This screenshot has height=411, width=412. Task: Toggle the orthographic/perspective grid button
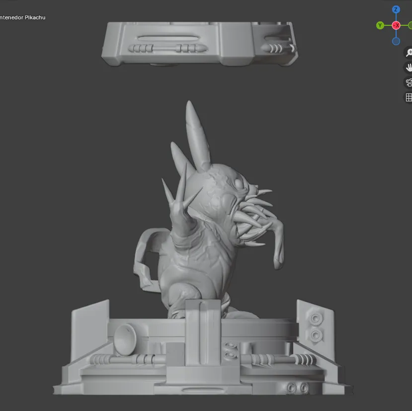(409, 97)
